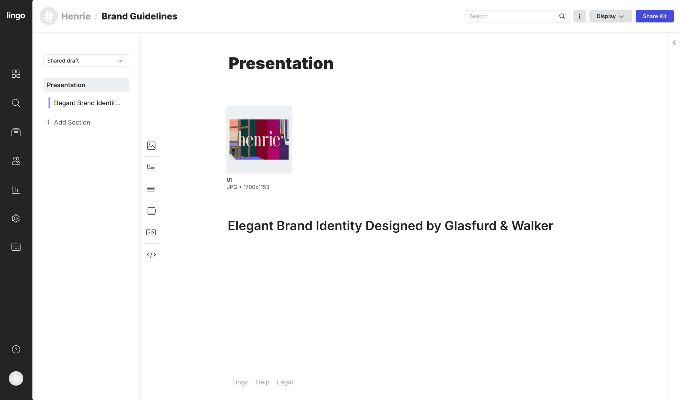Click the asset name 01
Viewport: 681px width, 400px height.
230,180
